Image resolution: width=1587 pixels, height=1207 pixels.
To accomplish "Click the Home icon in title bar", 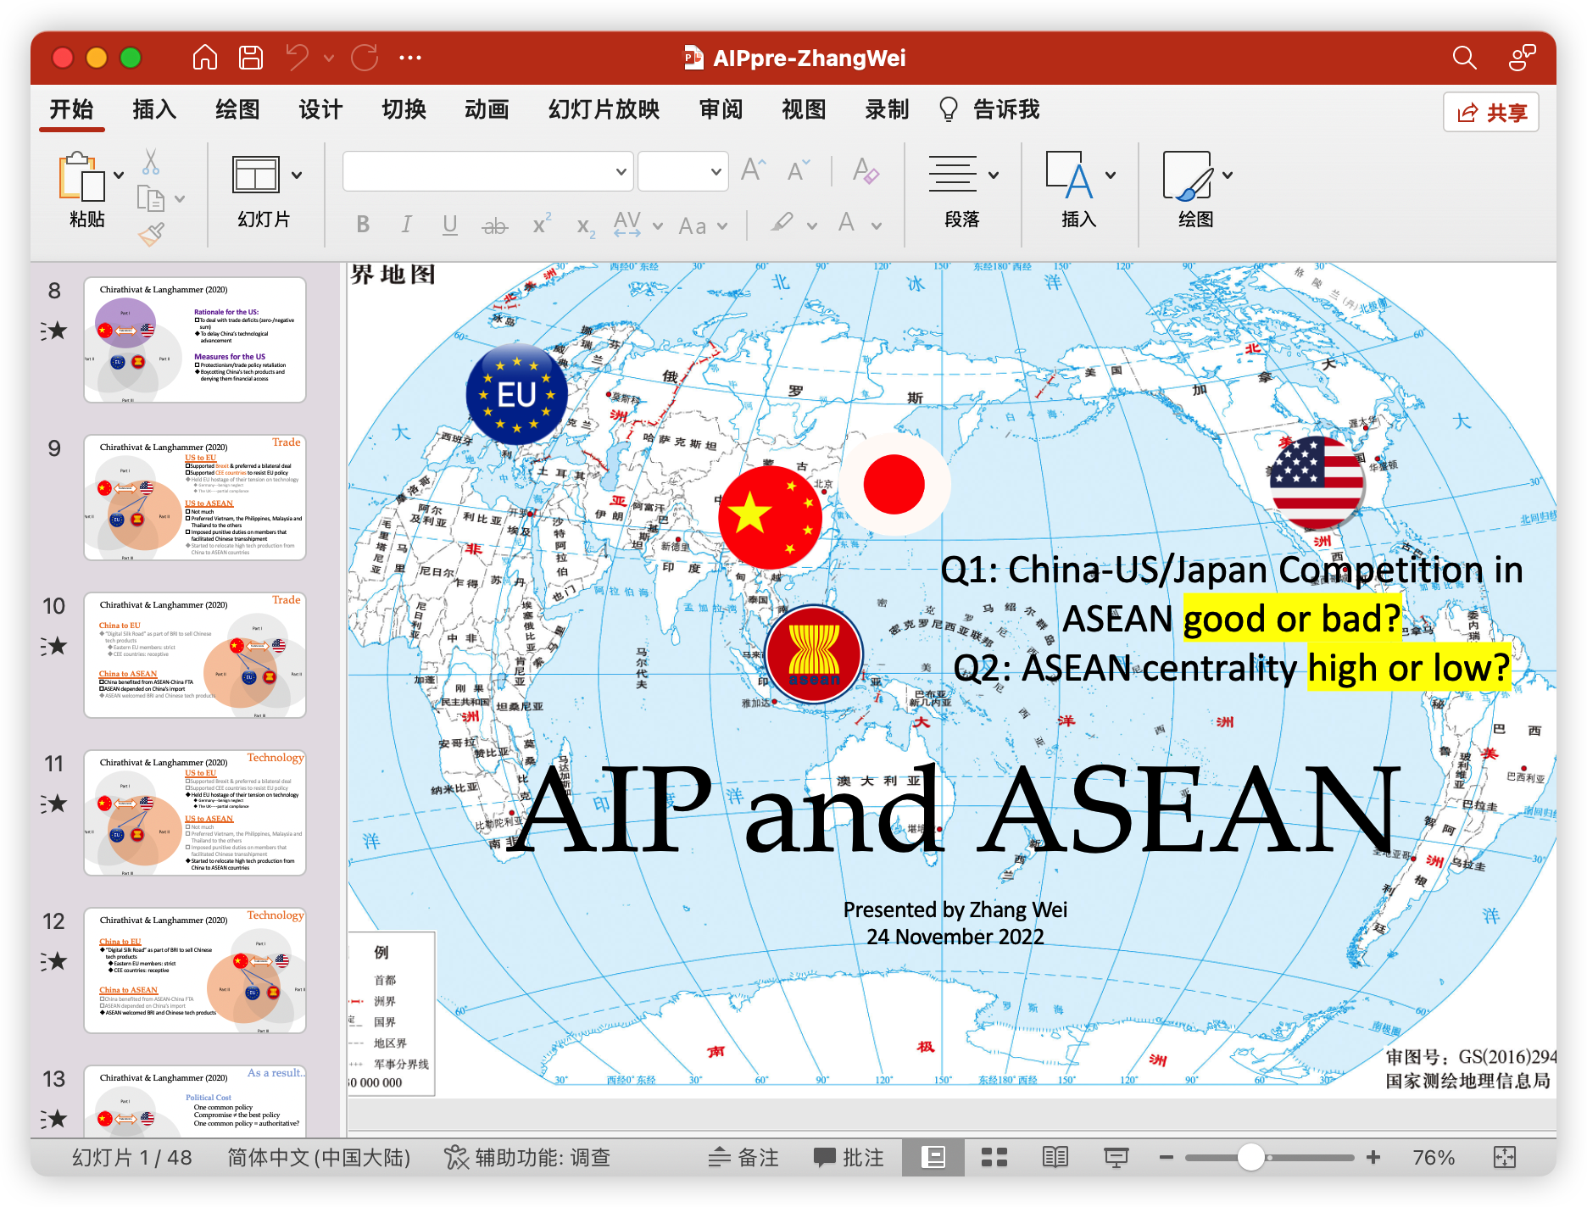I will (x=205, y=58).
